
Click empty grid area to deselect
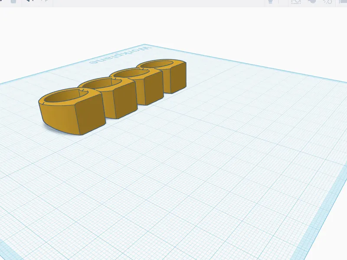177,177
